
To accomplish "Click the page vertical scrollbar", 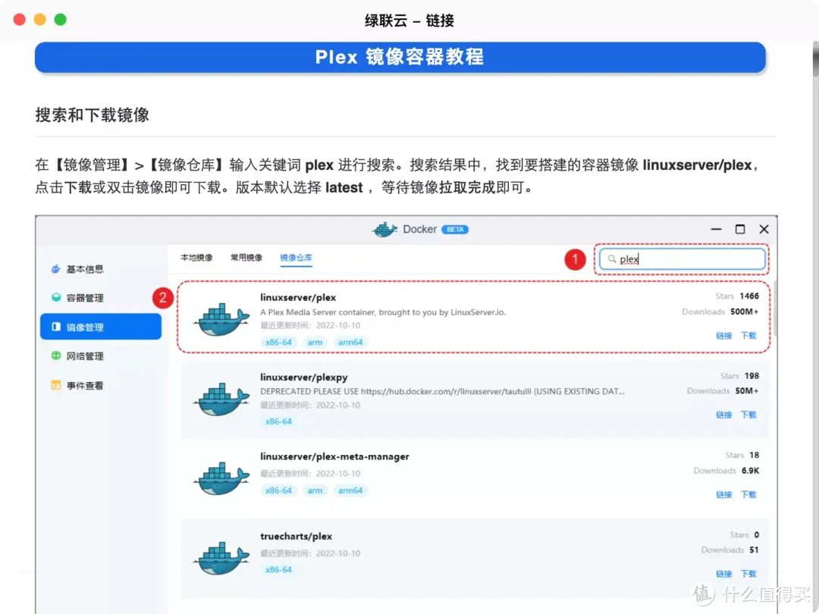I will 815,58.
